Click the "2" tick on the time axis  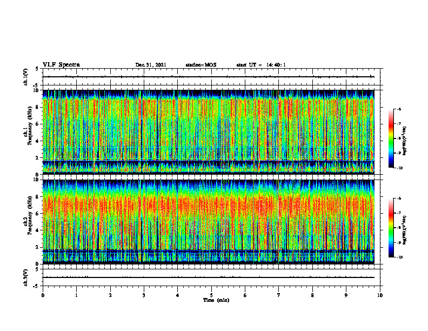pos(110,295)
